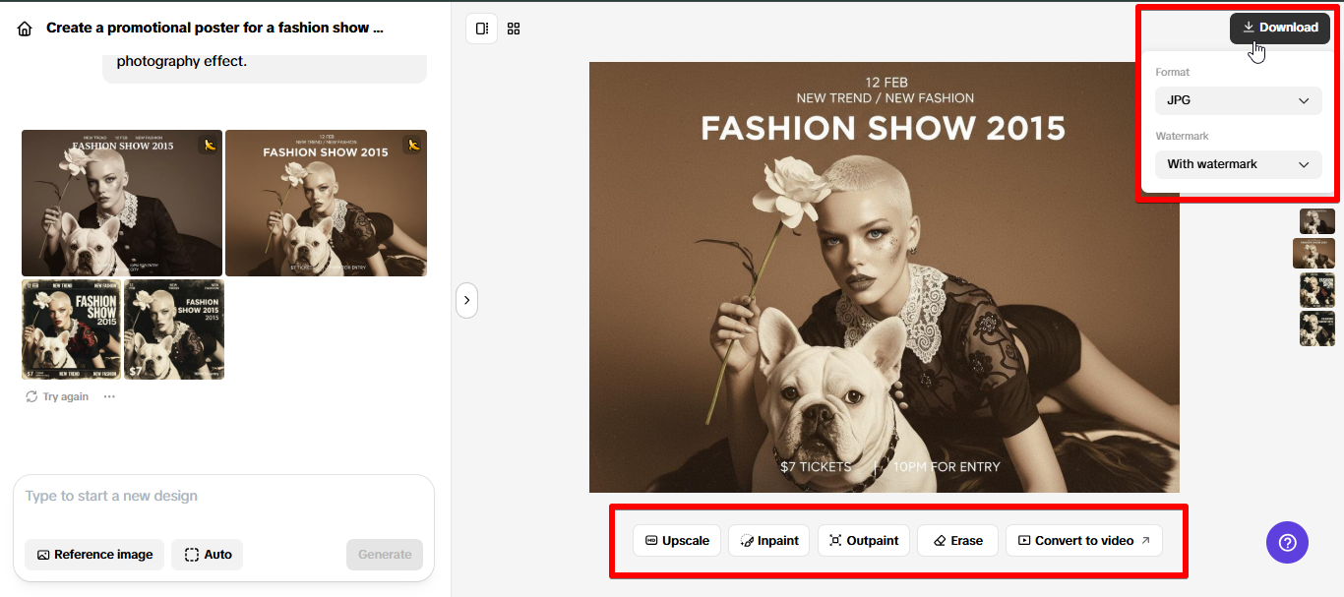Select the Outpaint tool
Viewport: 1344px width, 597px height.
864,541
